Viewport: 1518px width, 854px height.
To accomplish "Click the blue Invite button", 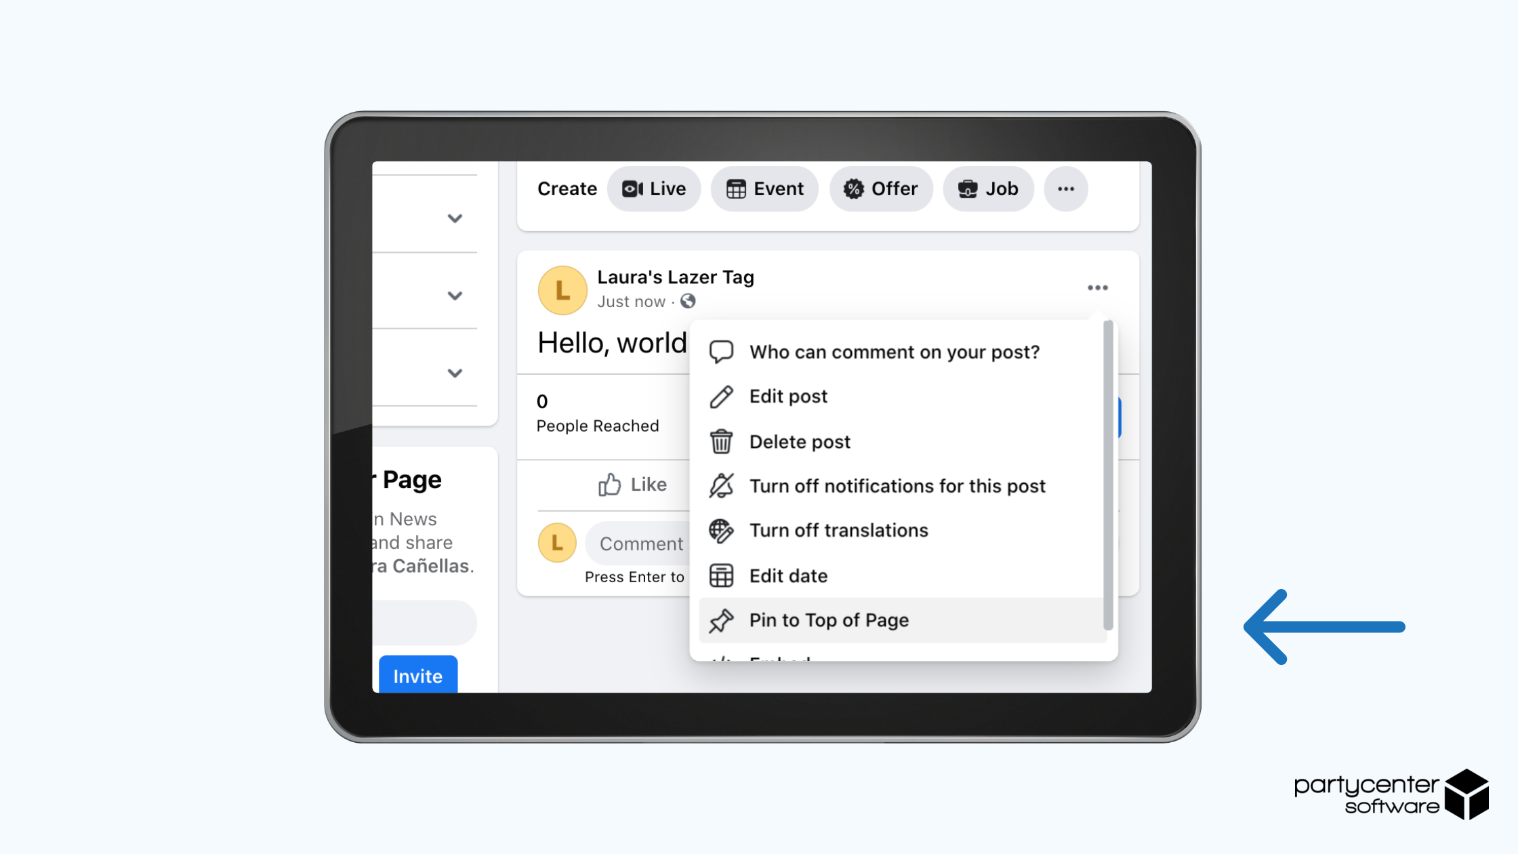I will [x=418, y=676].
